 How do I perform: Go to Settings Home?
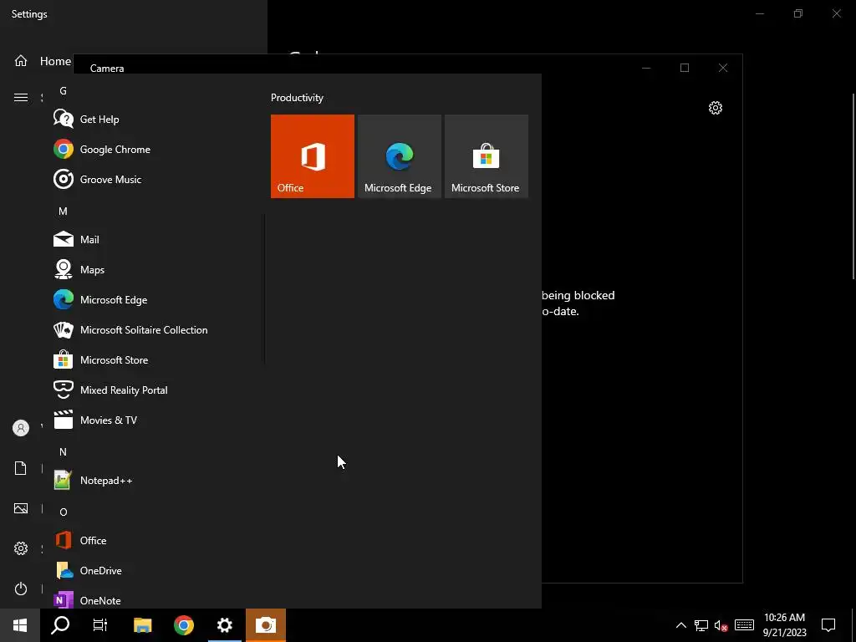click(x=43, y=61)
